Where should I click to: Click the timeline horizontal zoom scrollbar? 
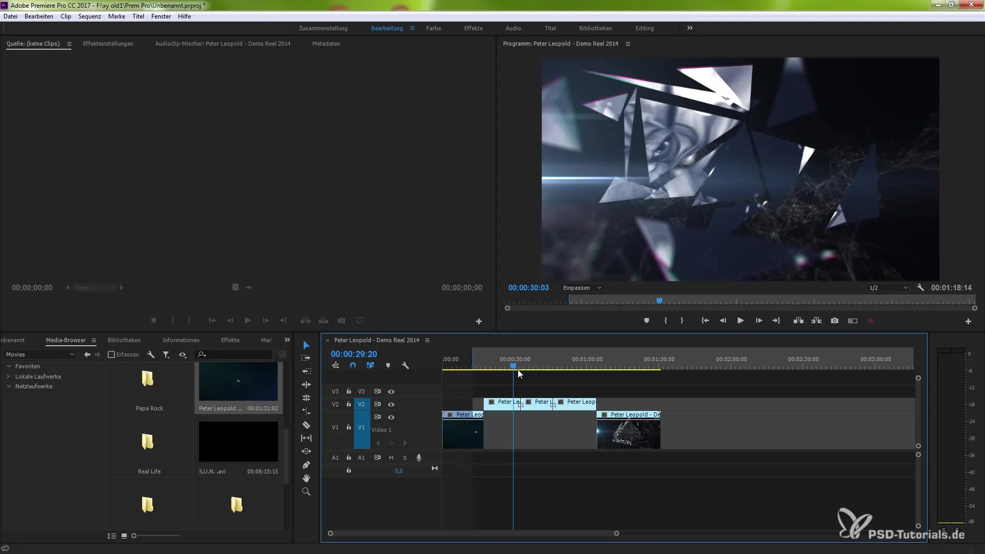tap(473, 533)
